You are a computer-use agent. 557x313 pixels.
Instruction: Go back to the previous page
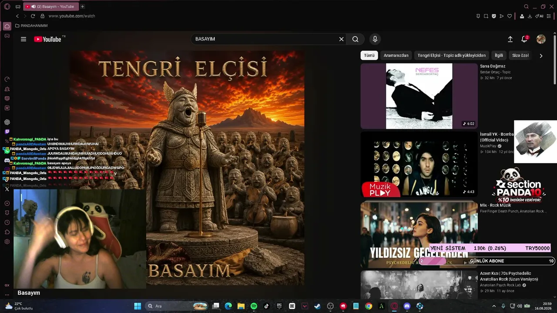[17, 16]
